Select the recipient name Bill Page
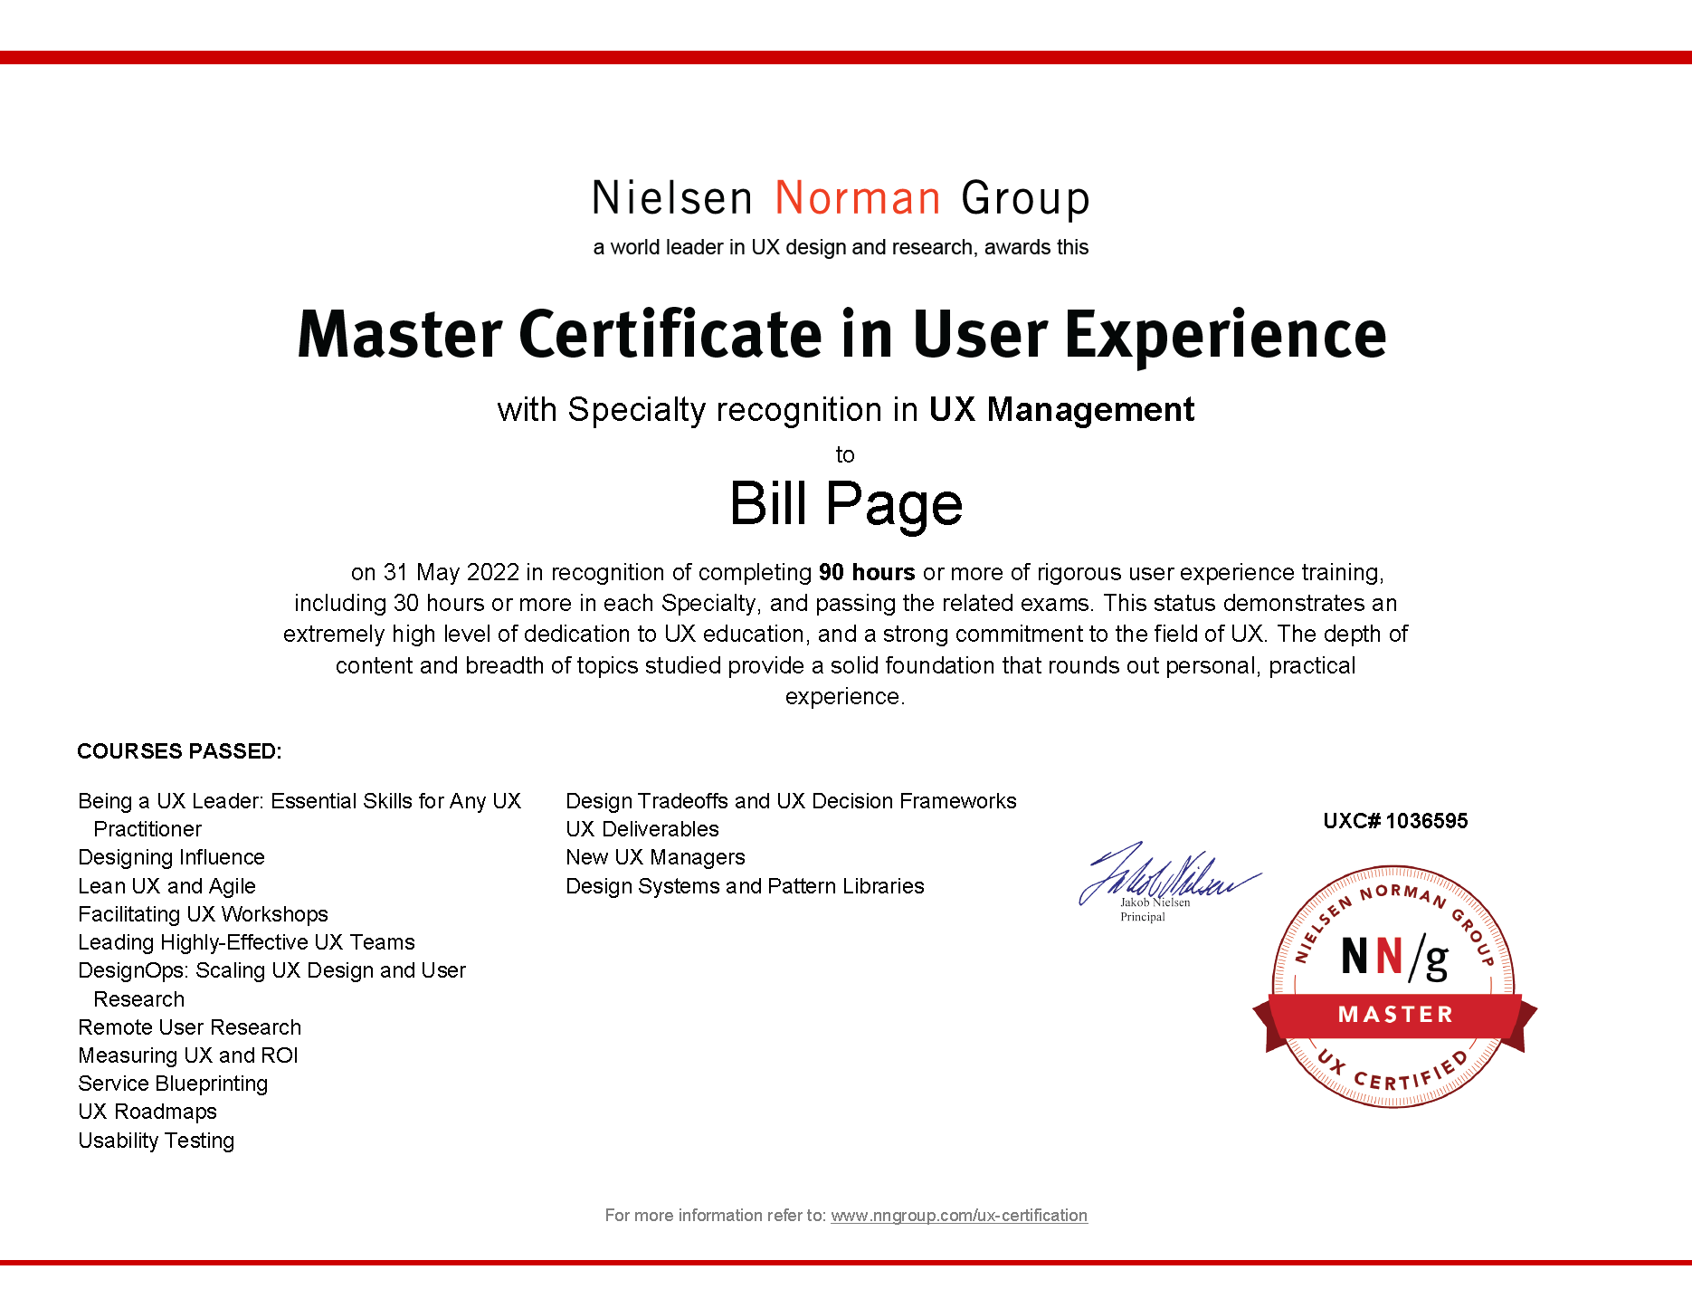 tap(846, 504)
